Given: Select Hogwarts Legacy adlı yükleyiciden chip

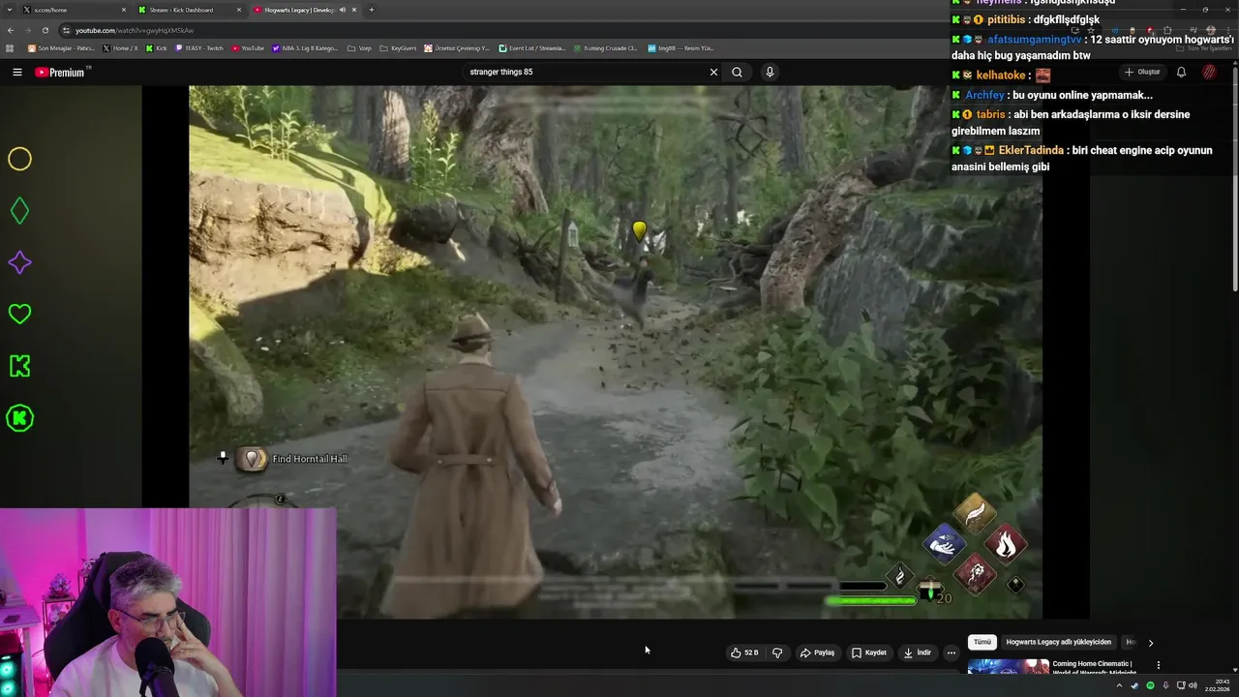Looking at the screenshot, I should point(1058,642).
